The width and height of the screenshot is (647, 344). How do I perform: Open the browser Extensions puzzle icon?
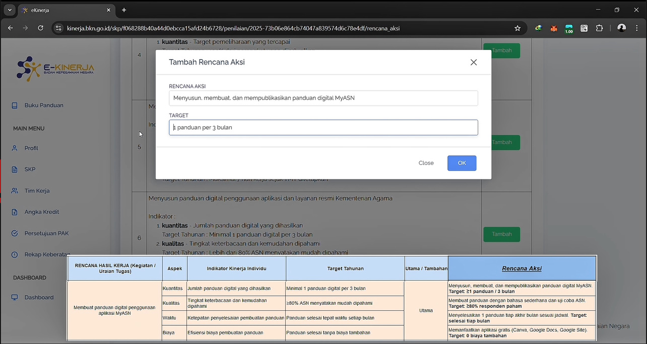point(599,28)
